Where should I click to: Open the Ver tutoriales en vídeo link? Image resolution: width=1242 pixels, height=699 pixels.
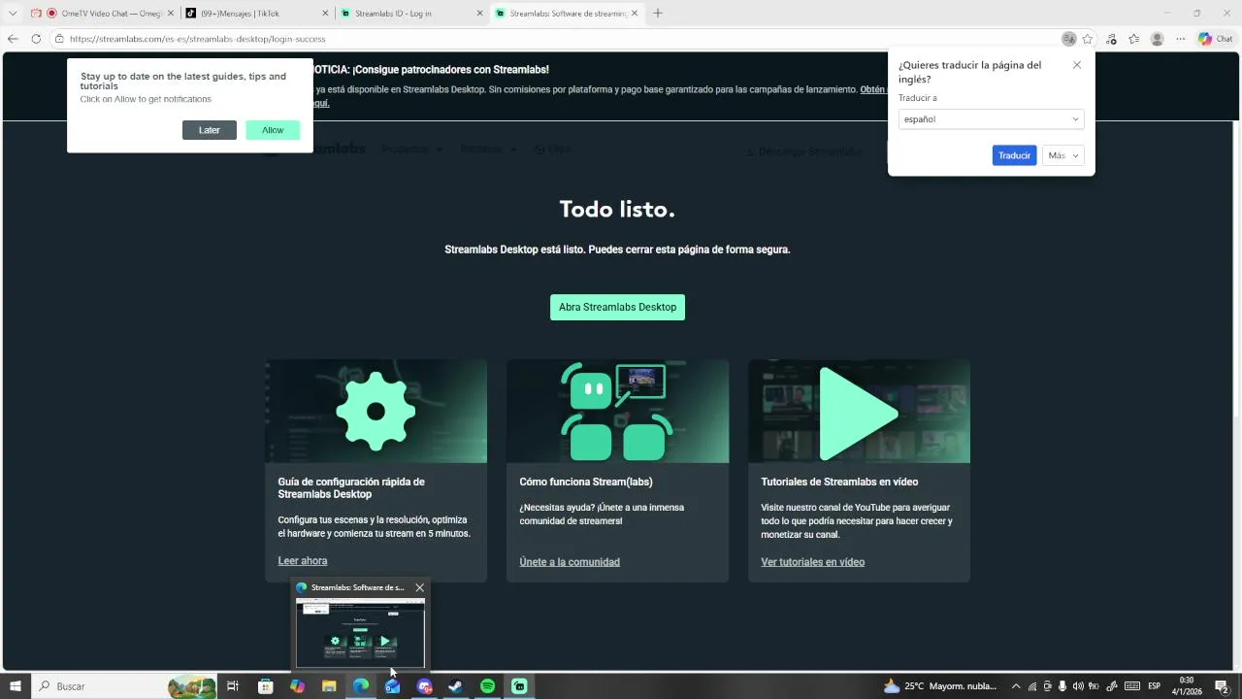coord(812,562)
